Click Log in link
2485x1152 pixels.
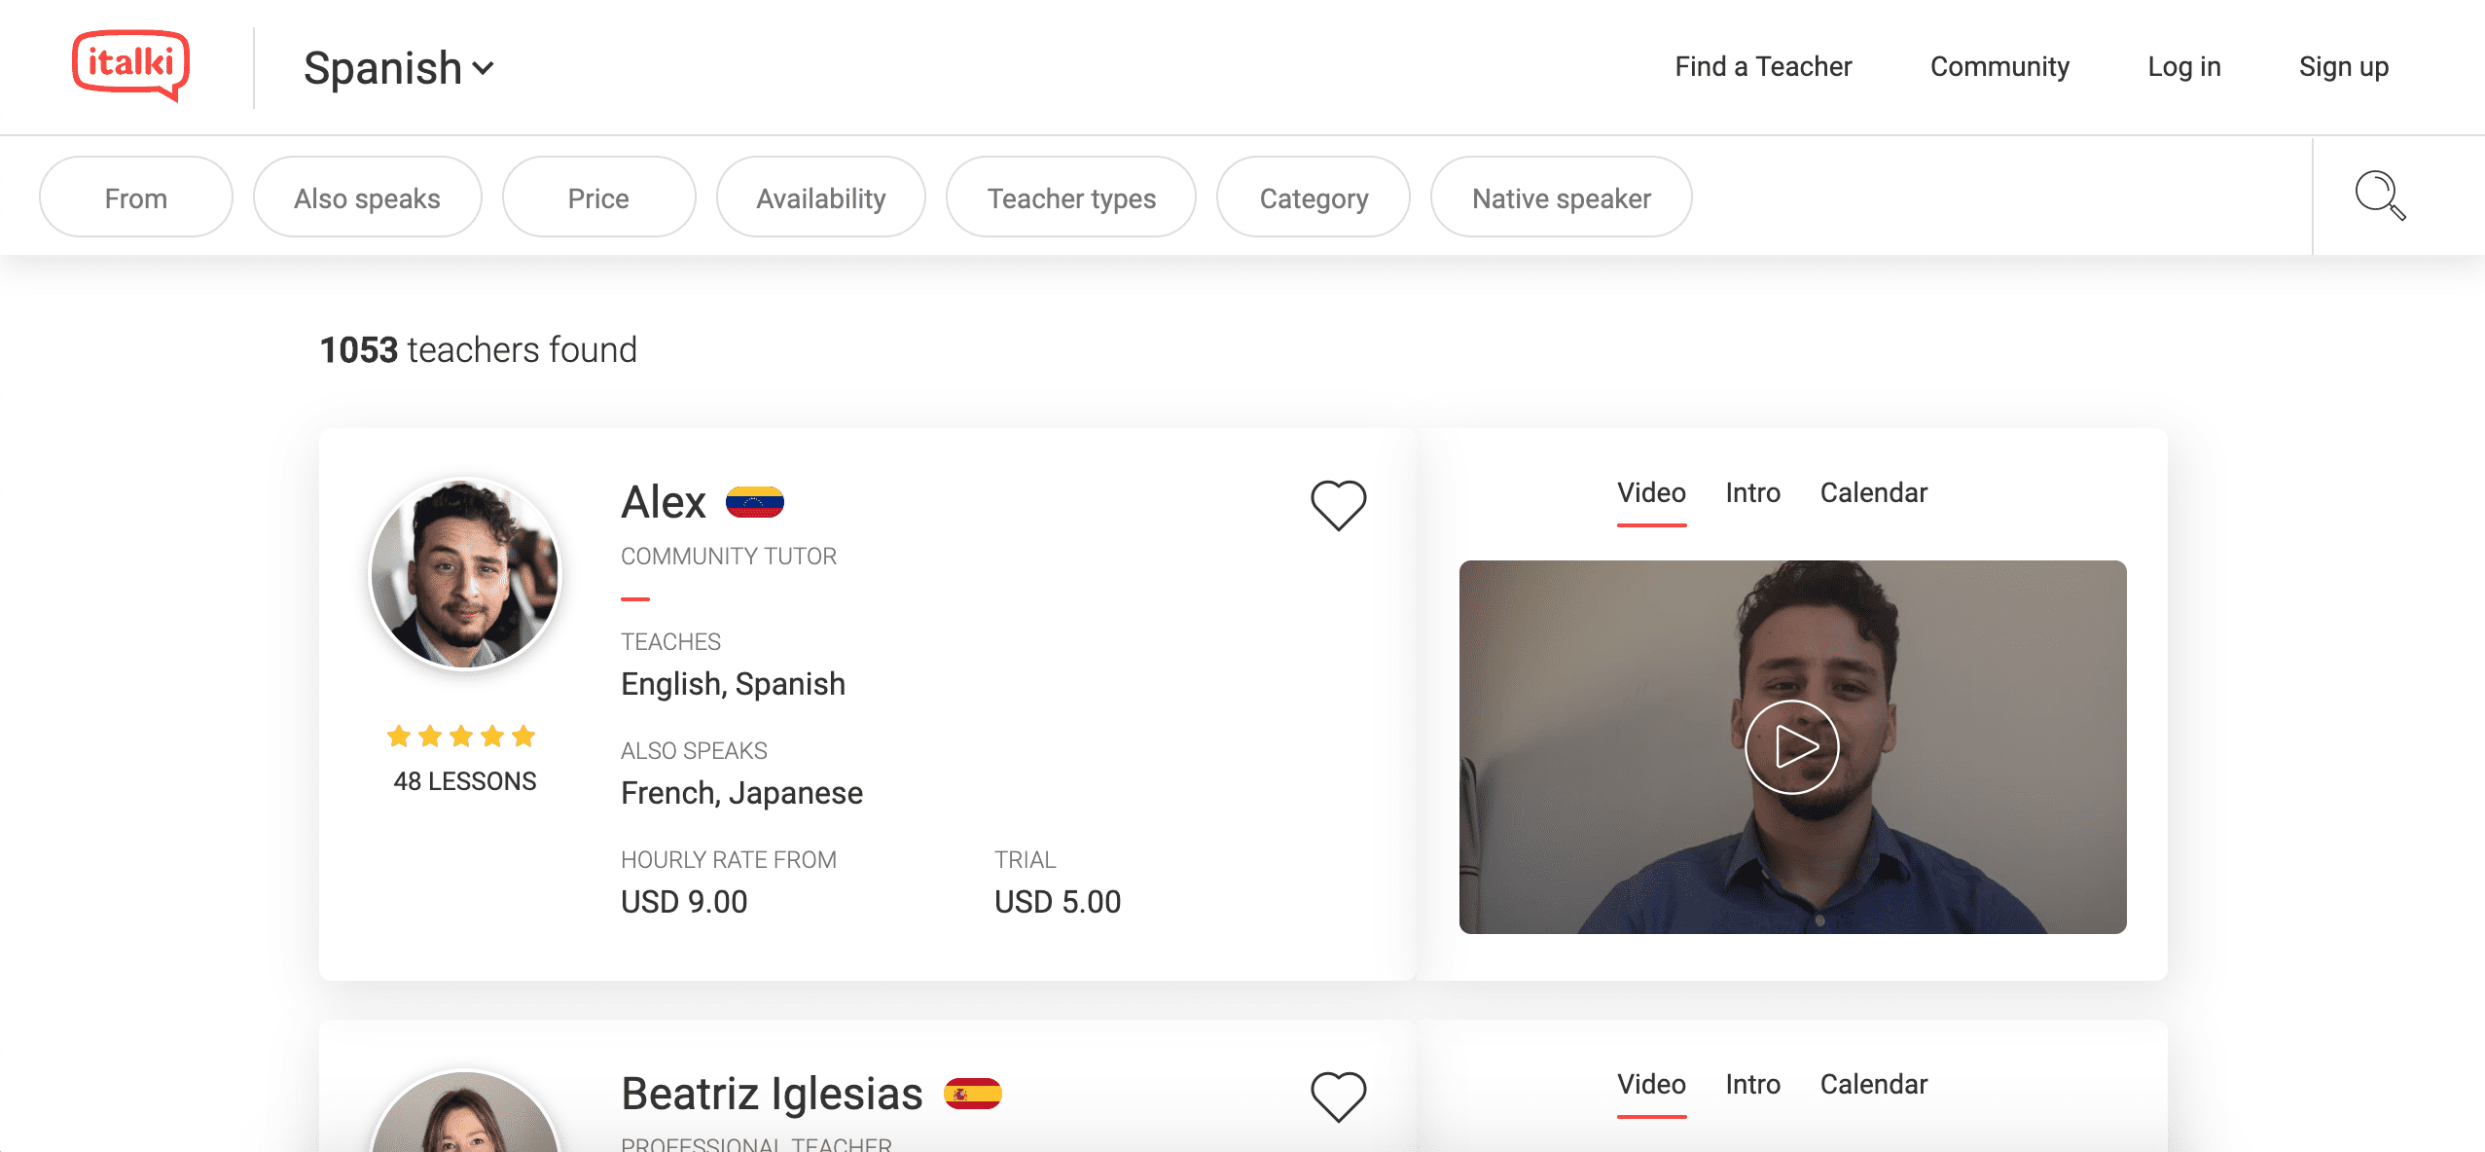2184,66
